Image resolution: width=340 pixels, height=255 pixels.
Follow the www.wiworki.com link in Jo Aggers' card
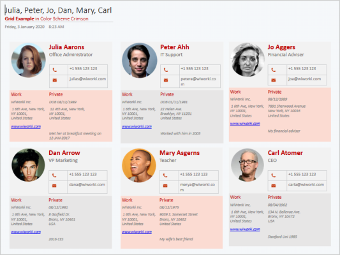point(245,124)
